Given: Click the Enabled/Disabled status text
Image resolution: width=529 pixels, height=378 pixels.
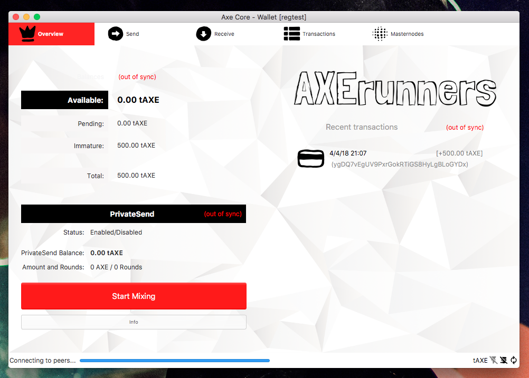Looking at the screenshot, I should (116, 232).
